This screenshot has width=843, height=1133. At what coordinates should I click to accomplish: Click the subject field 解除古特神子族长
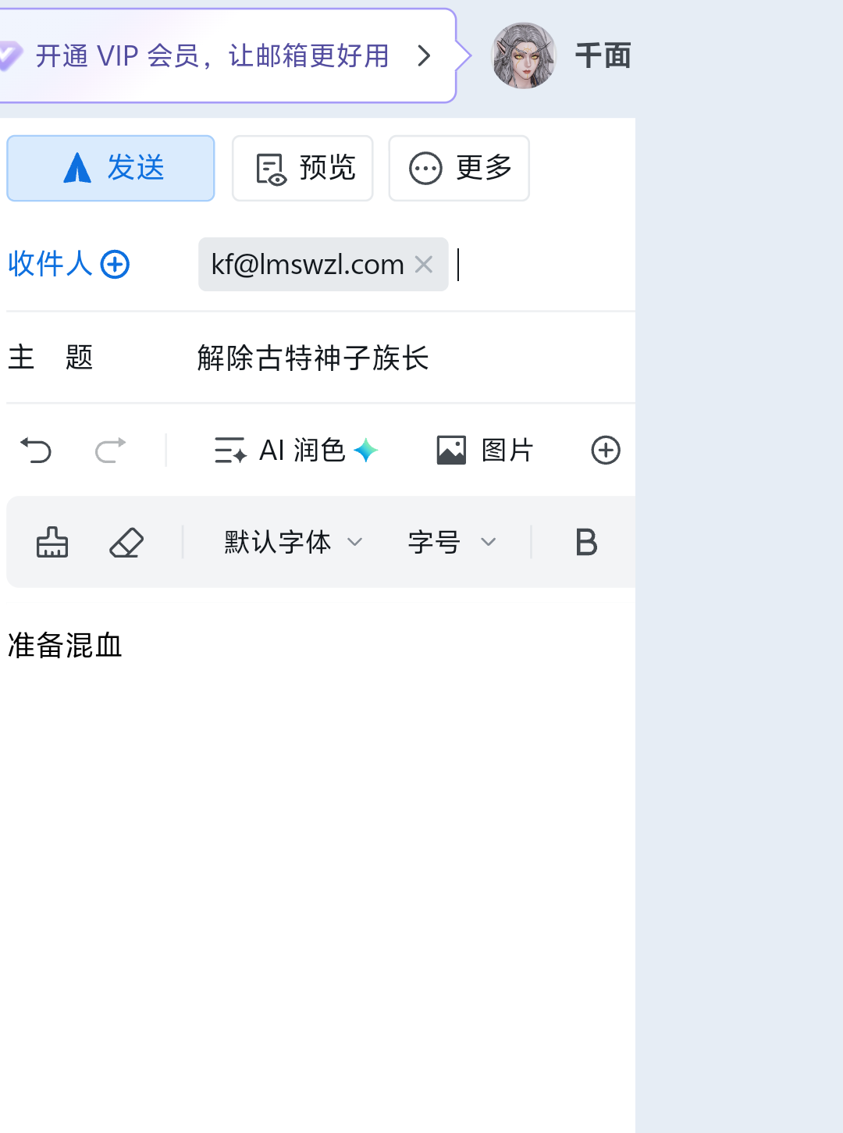point(313,358)
